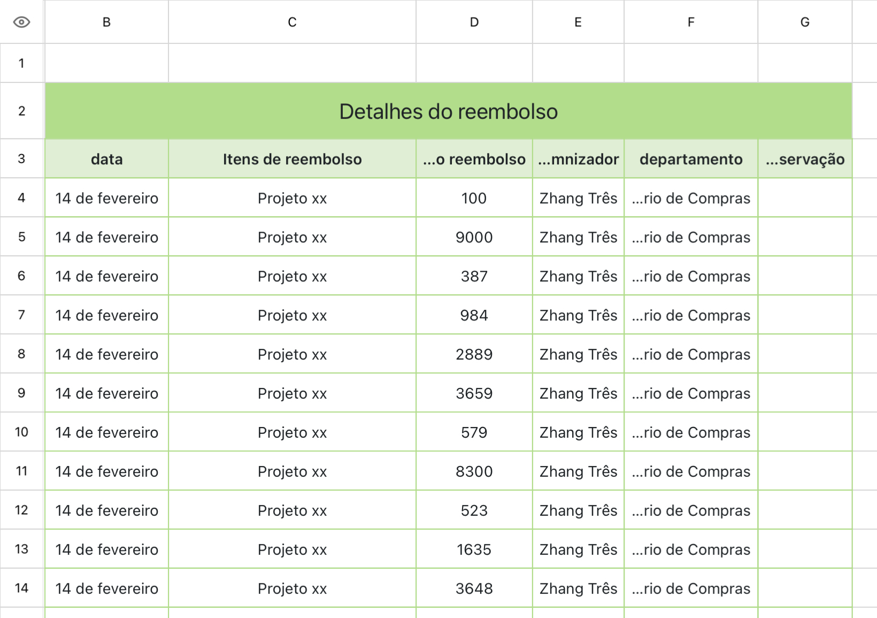The image size is (877, 618).
Task: Select column D header
Action: pos(474,22)
